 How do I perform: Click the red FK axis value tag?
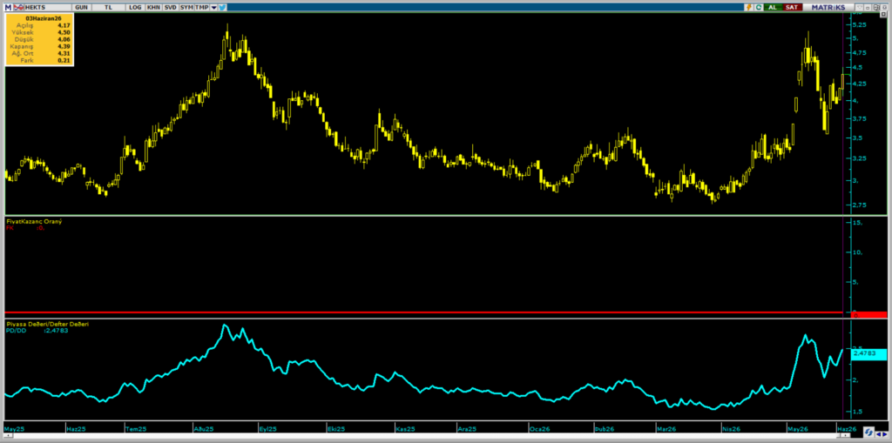[868, 314]
